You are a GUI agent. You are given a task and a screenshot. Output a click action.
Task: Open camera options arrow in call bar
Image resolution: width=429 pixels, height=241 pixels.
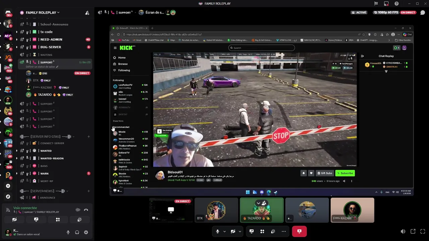(240, 231)
